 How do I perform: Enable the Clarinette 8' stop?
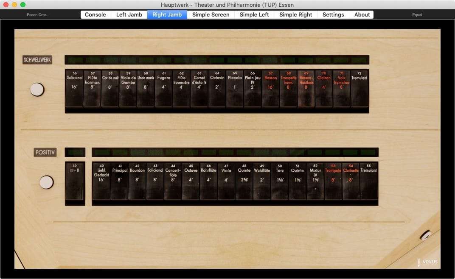351,181
